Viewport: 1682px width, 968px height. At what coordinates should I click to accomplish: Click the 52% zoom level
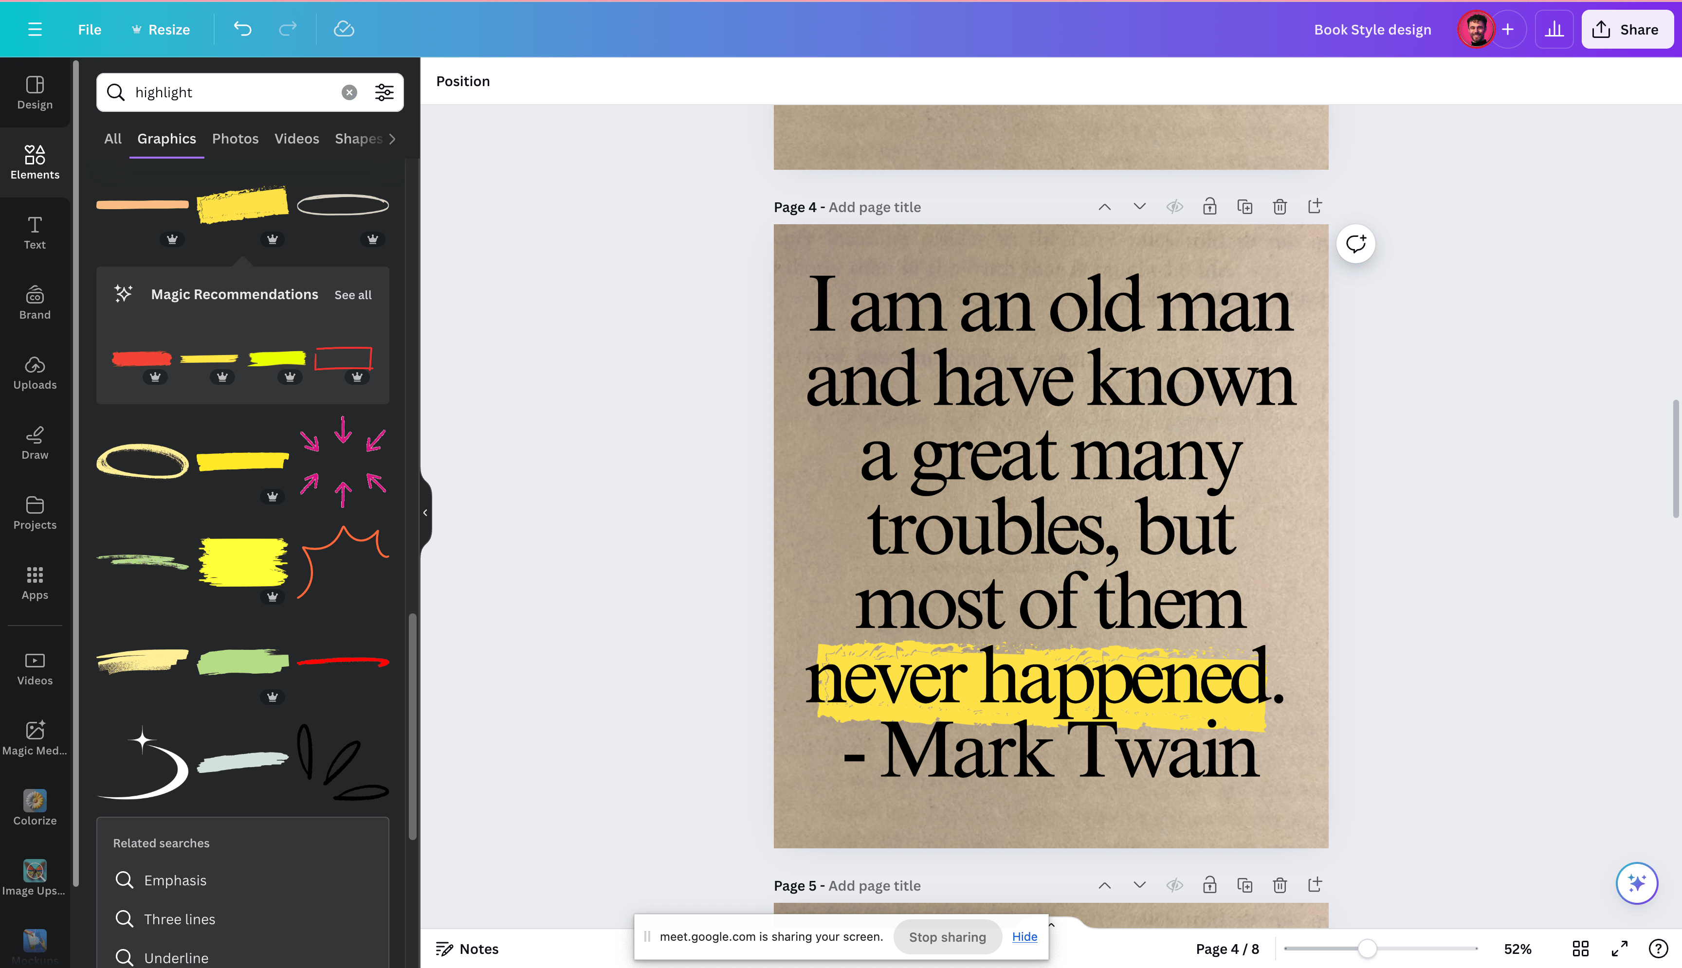(x=1517, y=949)
